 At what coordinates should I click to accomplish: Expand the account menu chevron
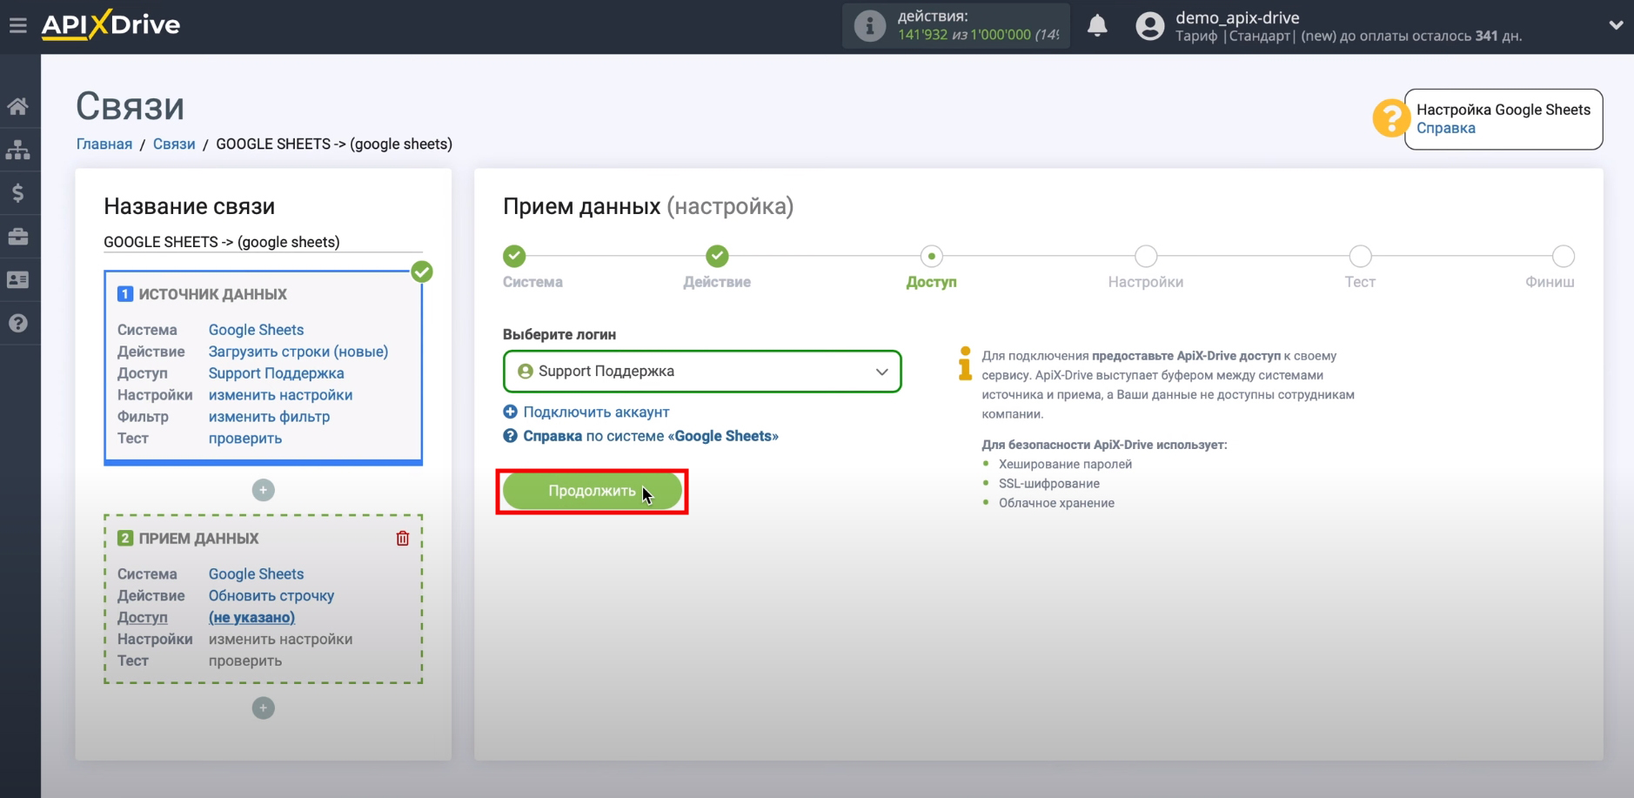point(1616,25)
